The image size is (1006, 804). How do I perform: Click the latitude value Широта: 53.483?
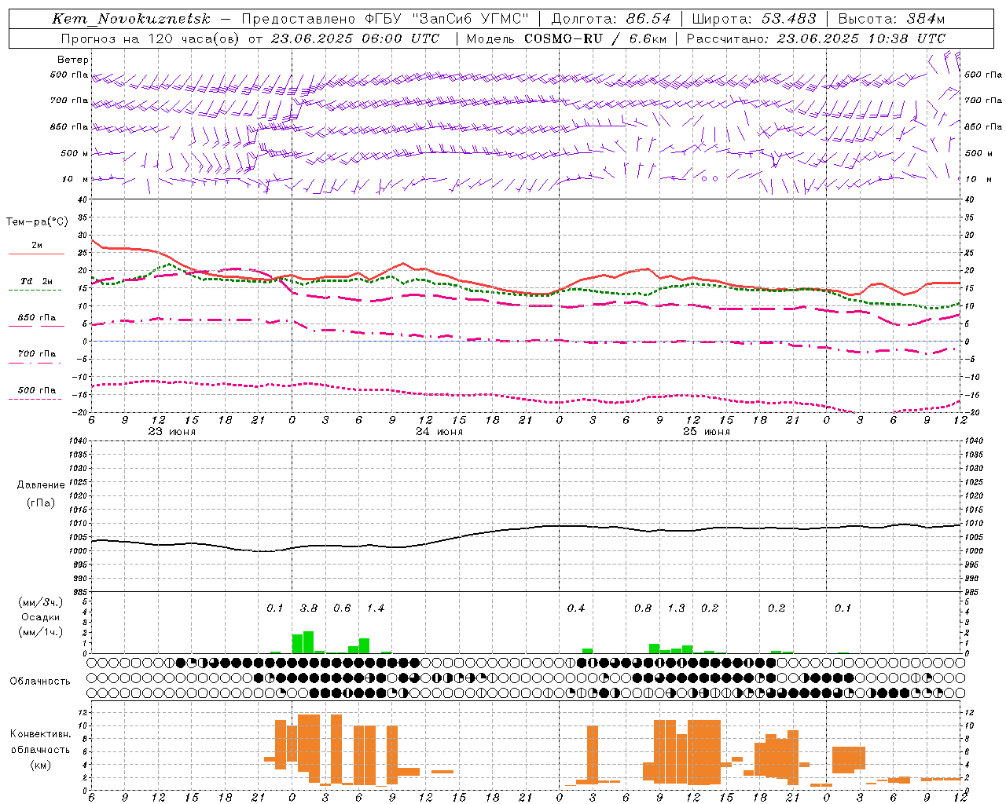754,19
